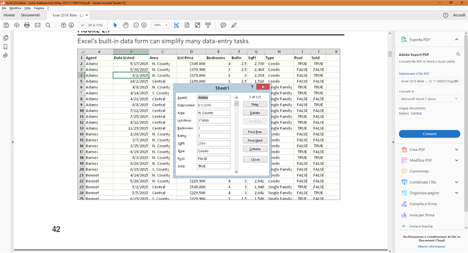Expand the Organizza pagine chevron
Image resolution: width=468 pixels, height=253 pixels.
click(x=457, y=193)
